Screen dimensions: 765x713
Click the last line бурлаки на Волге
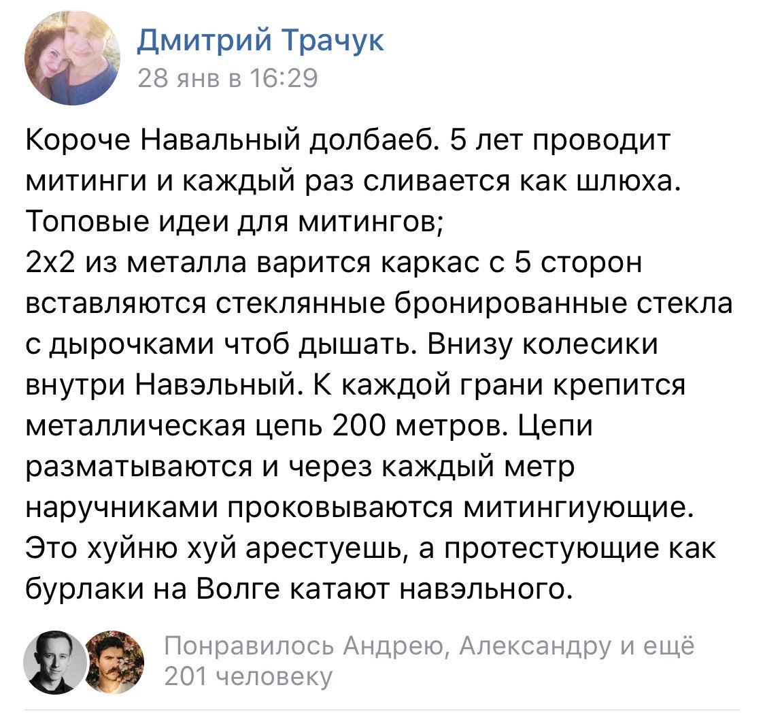(298, 588)
